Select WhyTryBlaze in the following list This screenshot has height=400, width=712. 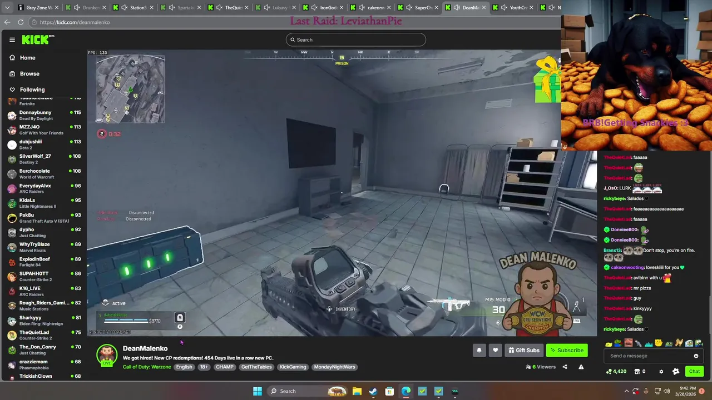[43, 247]
